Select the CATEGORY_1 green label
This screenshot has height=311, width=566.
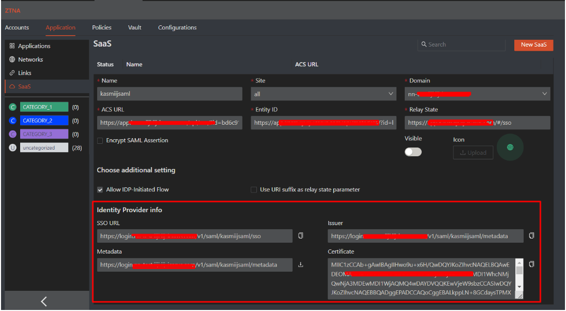coord(44,107)
